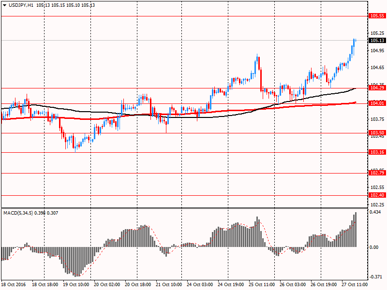The height and width of the screenshot is (290, 387).
Task: Click the 18 Oct 18:00 time label
Action: 45,285
